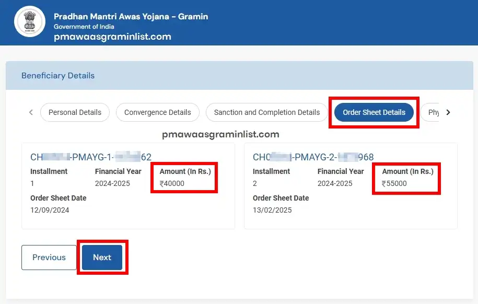Click the Government of India emblem logo
This screenshot has height=304, width=478.
[x=30, y=21]
